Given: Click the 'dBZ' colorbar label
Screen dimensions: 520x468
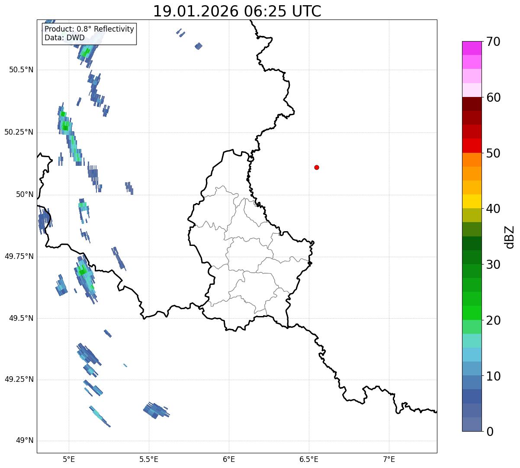Looking at the screenshot, I should [510, 236].
